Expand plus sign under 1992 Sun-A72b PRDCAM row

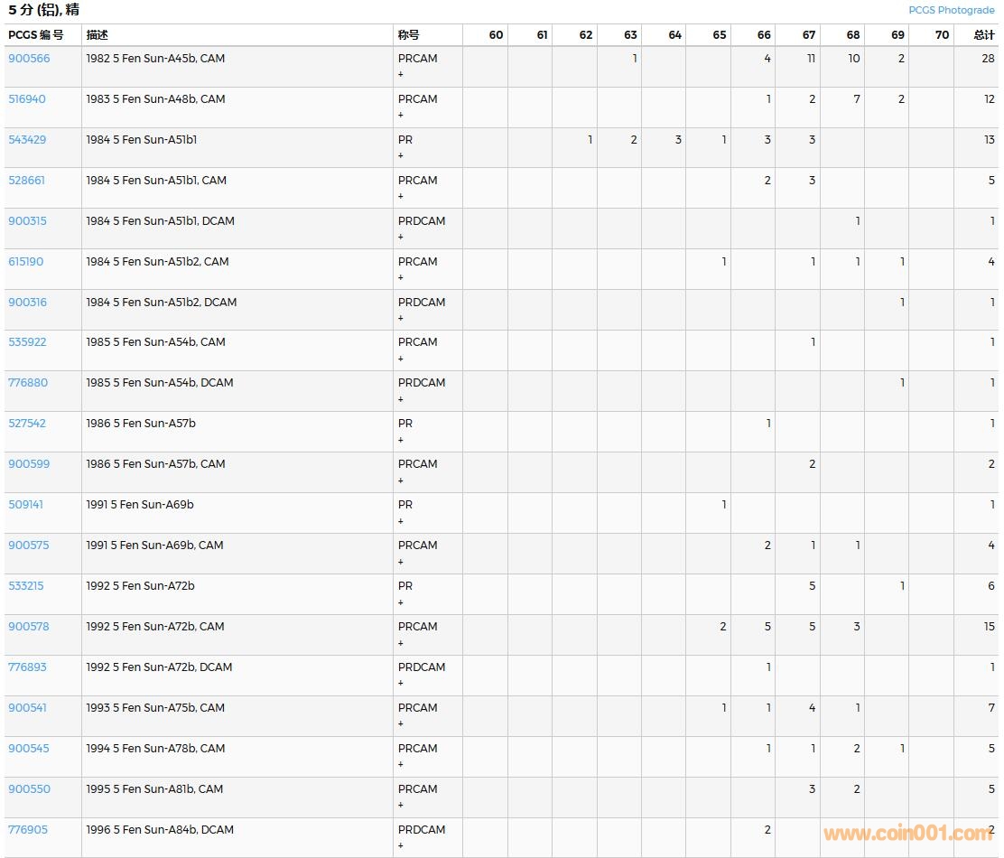(x=401, y=684)
